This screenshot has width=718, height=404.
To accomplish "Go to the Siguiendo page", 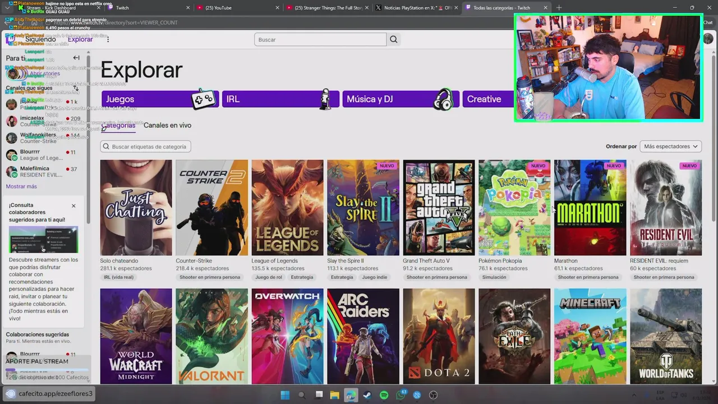I will [40, 39].
